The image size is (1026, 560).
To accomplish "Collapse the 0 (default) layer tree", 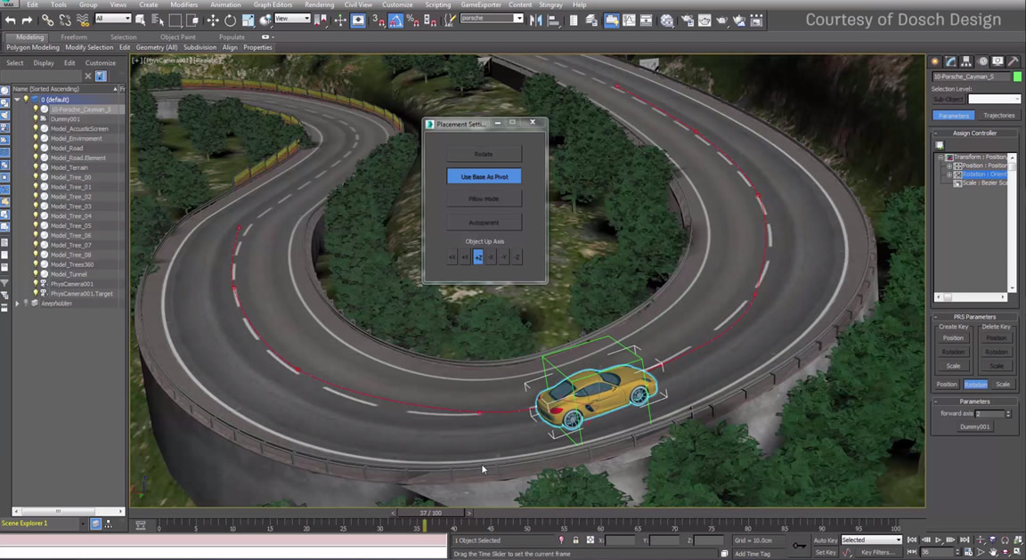I will (17, 100).
